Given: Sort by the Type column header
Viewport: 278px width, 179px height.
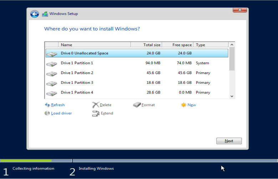Looking at the screenshot, I should 211,45.
